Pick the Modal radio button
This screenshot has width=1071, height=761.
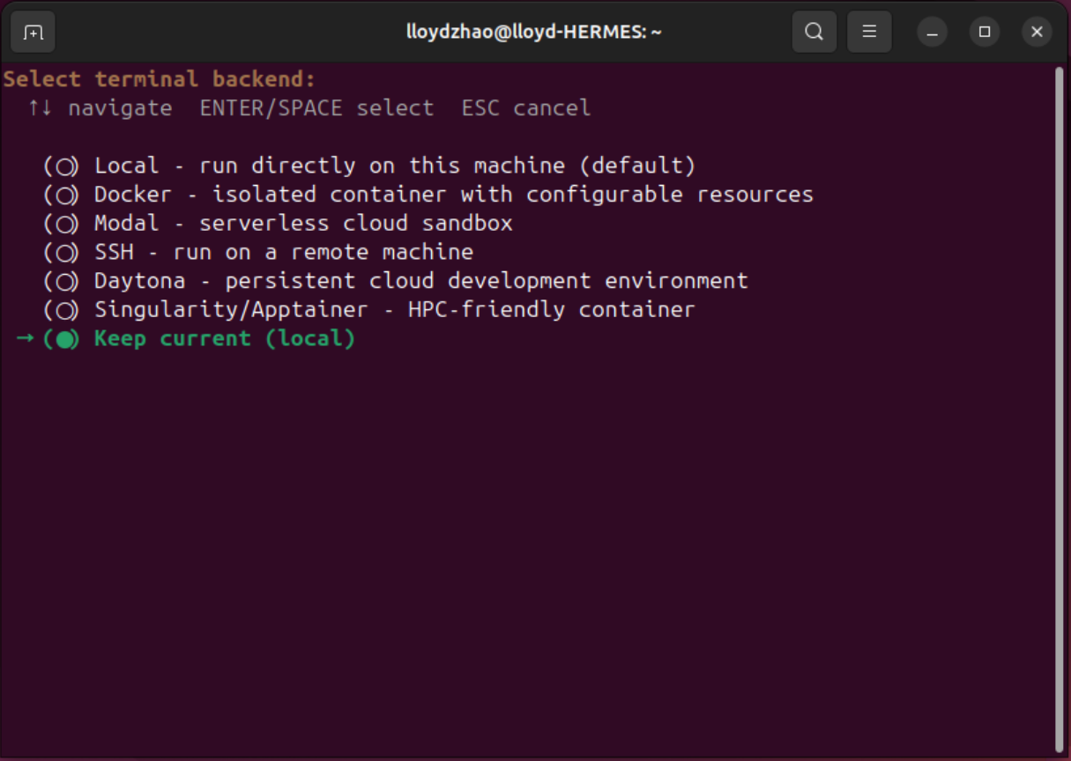[62, 224]
